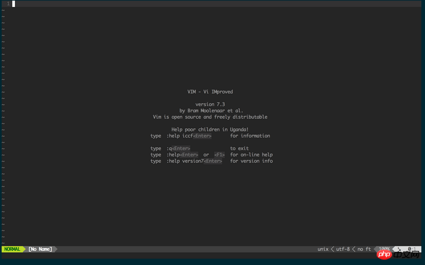Click the unix file format indicator
Image resolution: width=425 pixels, height=265 pixels.
[323, 249]
